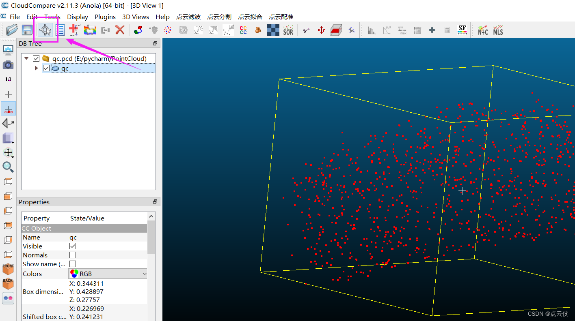Click the Name value 'qc' in Properties
This screenshot has width=575, height=321.
[x=73, y=238]
